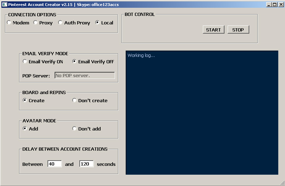Close the Pinterest Account Creator window
The height and width of the screenshot is (186, 285).
tap(281, 5)
